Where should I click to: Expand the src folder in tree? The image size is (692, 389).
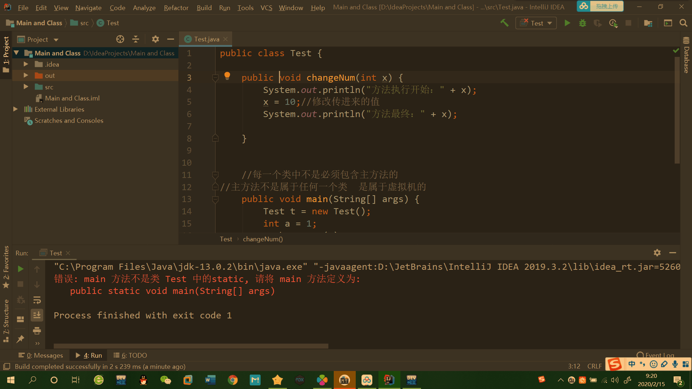[26, 87]
